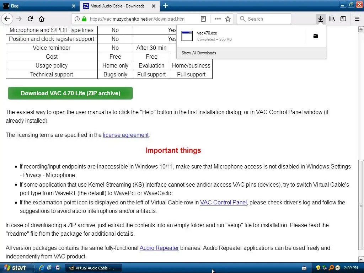364x273 pixels.
Task: Open containing folder for vac470.exe
Action: [316, 36]
